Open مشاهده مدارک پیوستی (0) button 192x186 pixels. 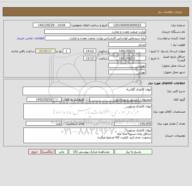coord(91,152)
